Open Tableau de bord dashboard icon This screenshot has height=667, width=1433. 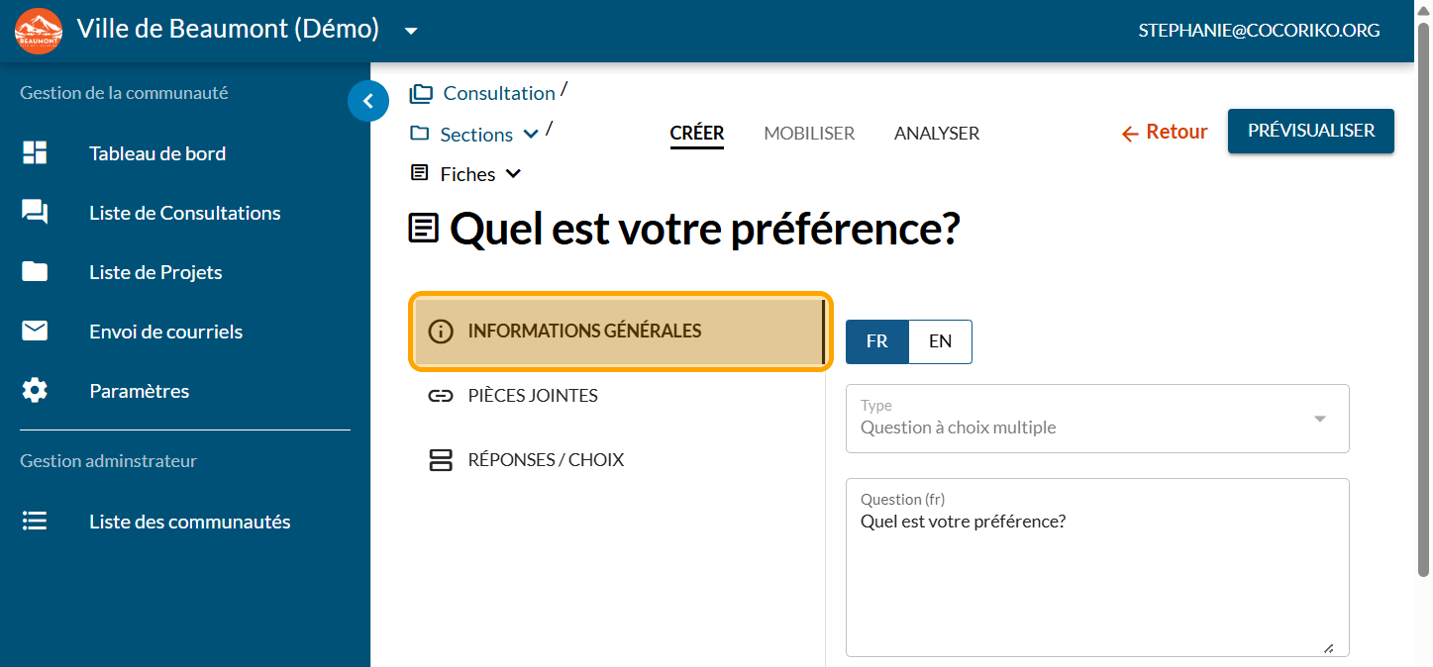[x=35, y=153]
